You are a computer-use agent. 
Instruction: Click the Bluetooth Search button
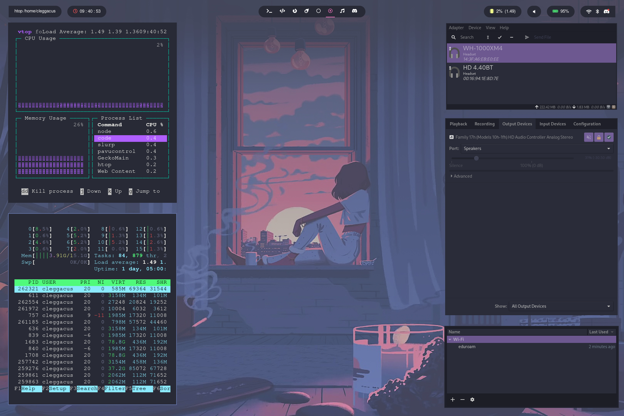(463, 37)
